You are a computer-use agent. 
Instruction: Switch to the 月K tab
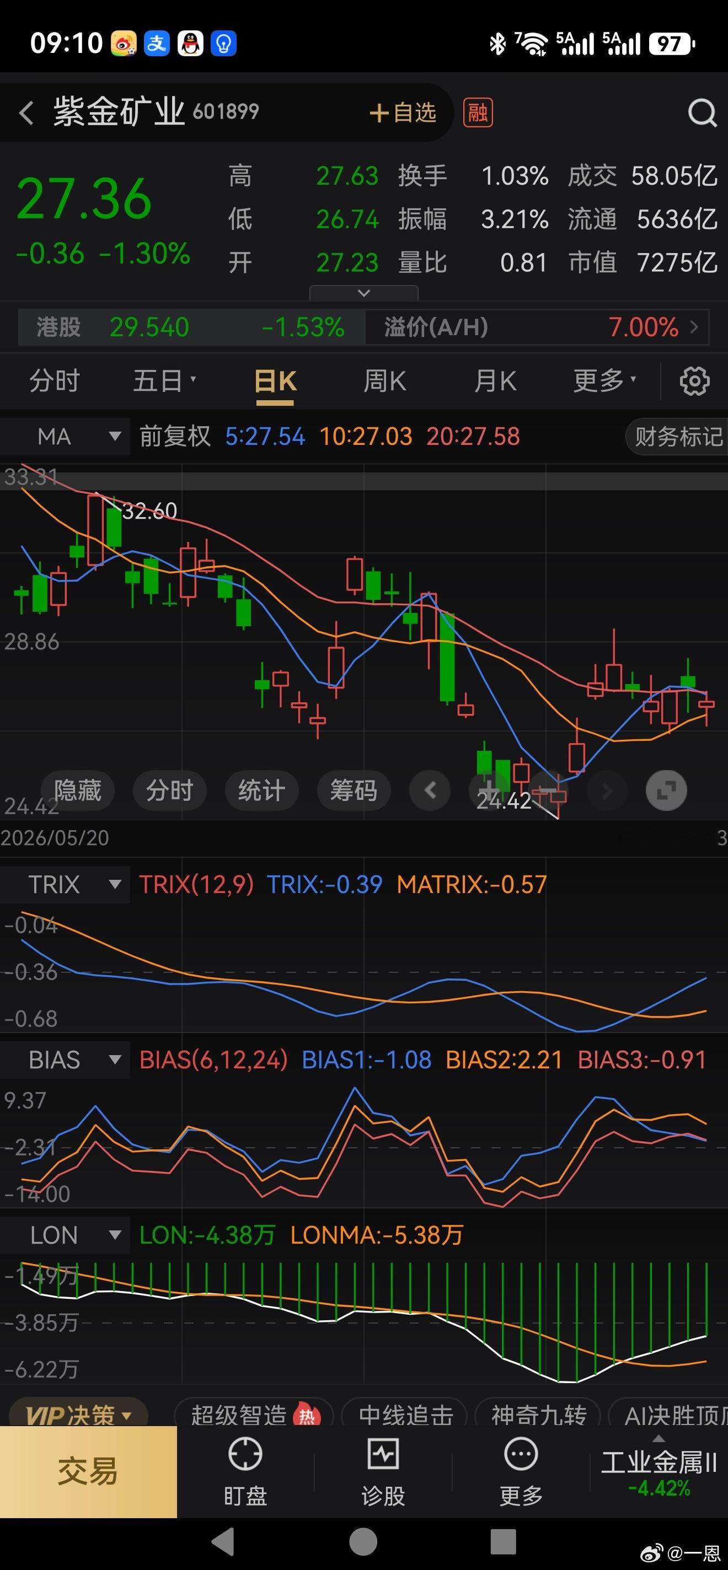click(495, 381)
